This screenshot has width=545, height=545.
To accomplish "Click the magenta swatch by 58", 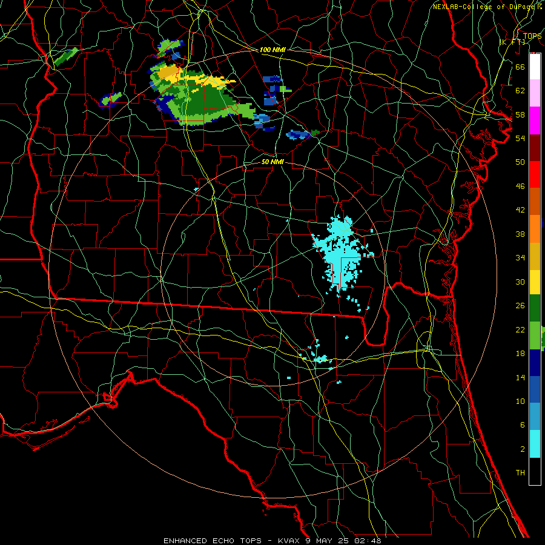I will point(535,121).
